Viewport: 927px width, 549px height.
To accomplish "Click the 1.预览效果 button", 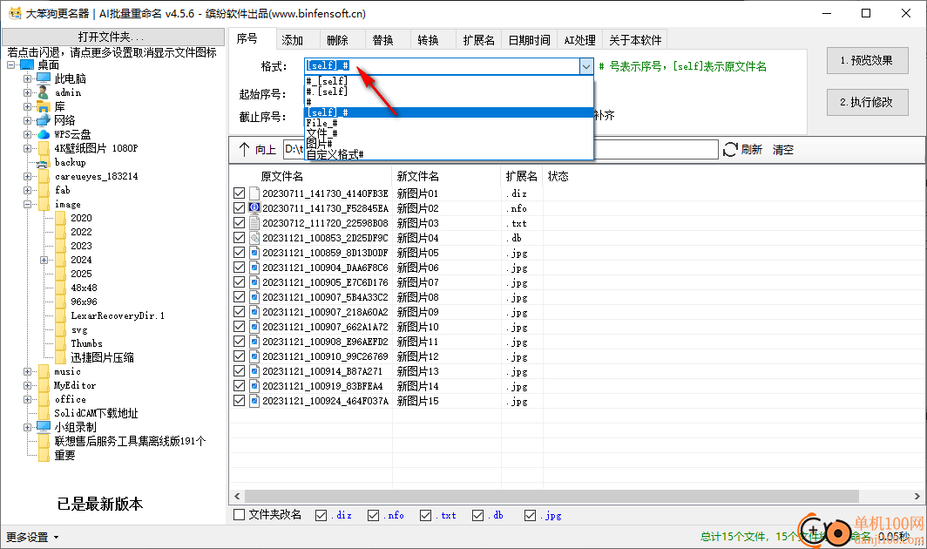I will 867,60.
